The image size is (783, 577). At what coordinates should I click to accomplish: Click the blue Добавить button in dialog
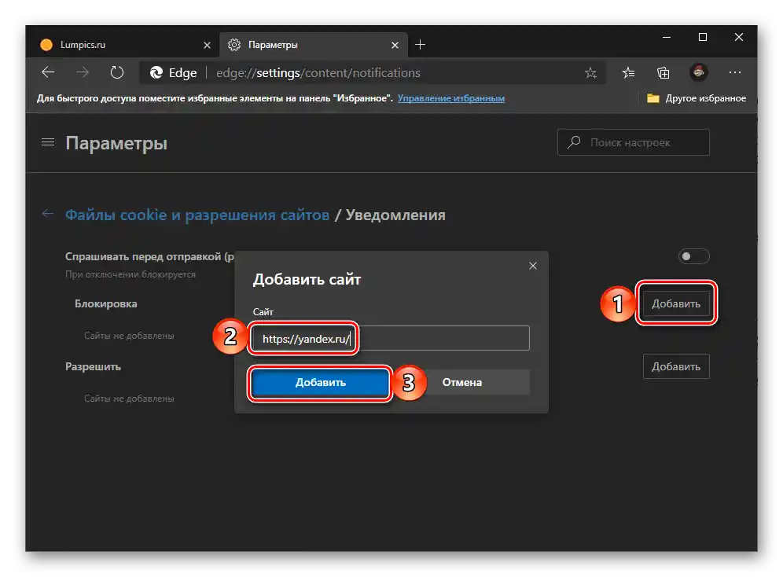(x=320, y=382)
